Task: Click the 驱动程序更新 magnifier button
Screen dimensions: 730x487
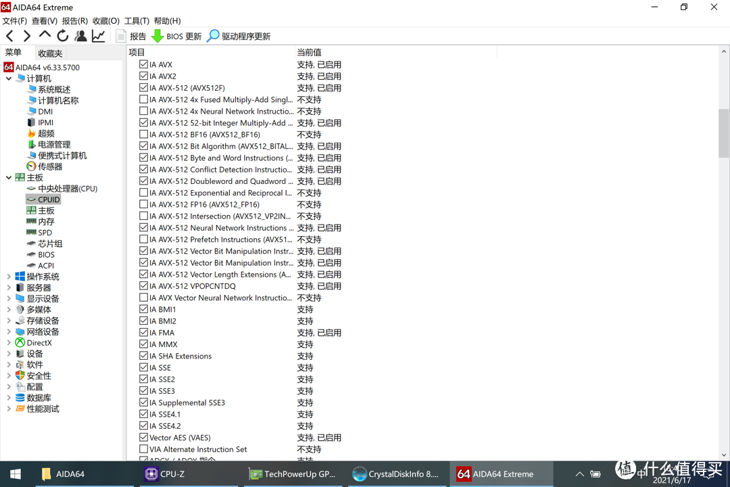Action: tap(239, 36)
